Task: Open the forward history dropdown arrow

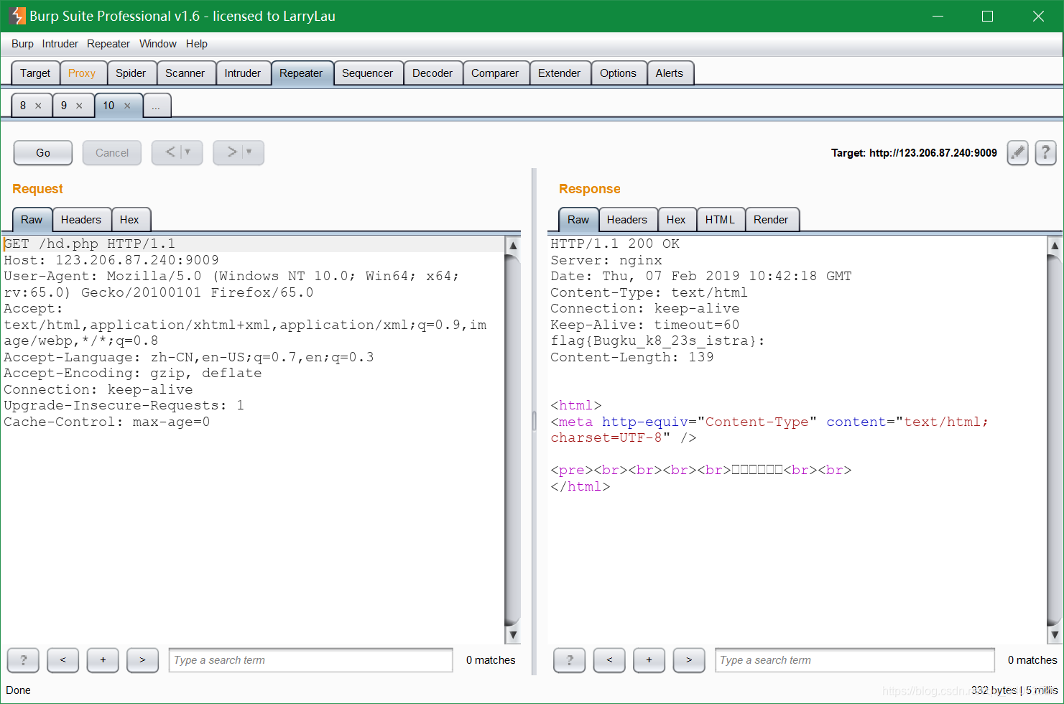Action: coord(249,152)
